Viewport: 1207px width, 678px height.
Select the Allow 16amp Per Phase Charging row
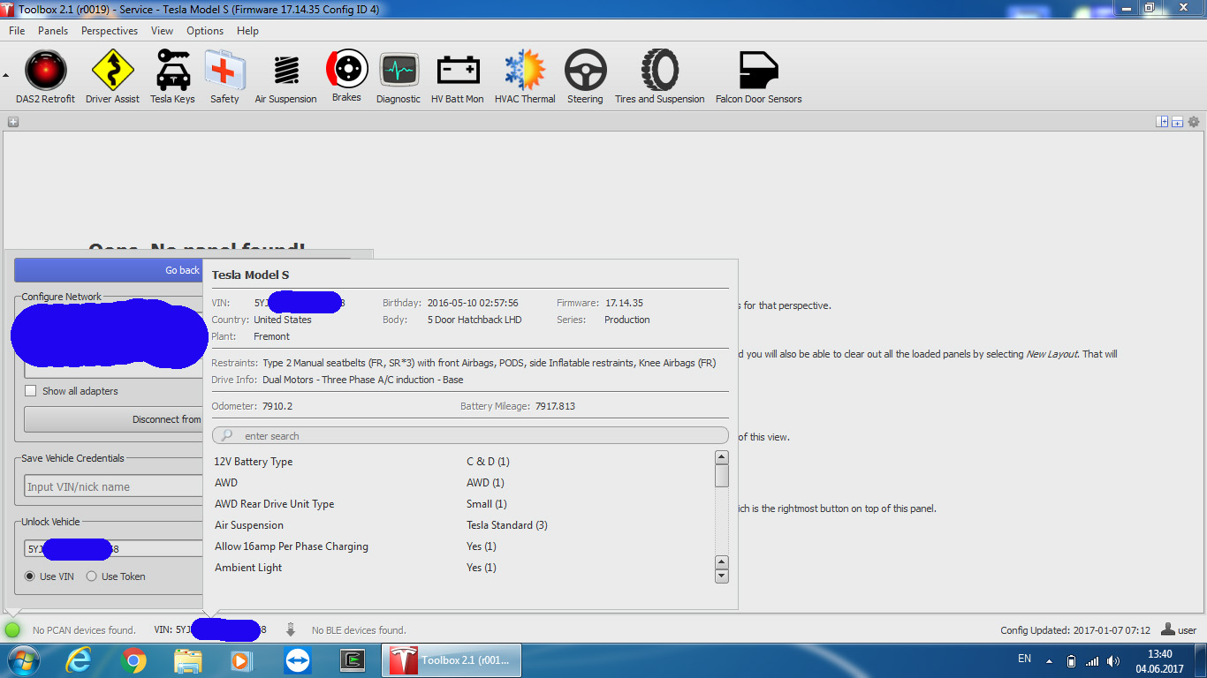pyautogui.click(x=462, y=546)
